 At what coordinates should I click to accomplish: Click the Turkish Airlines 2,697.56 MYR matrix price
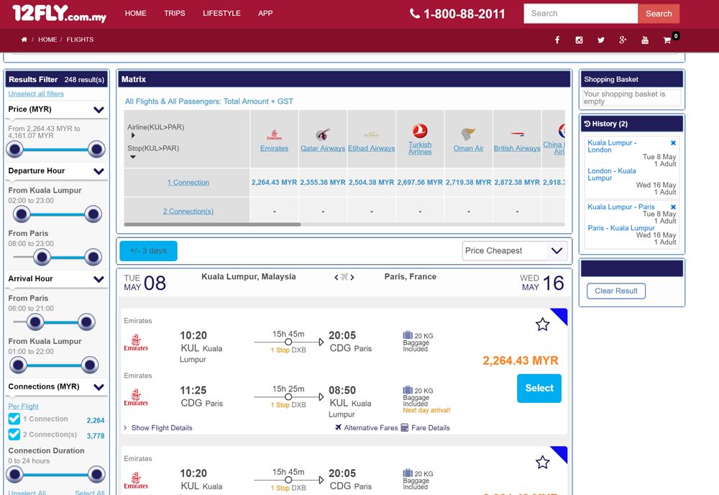pos(420,182)
